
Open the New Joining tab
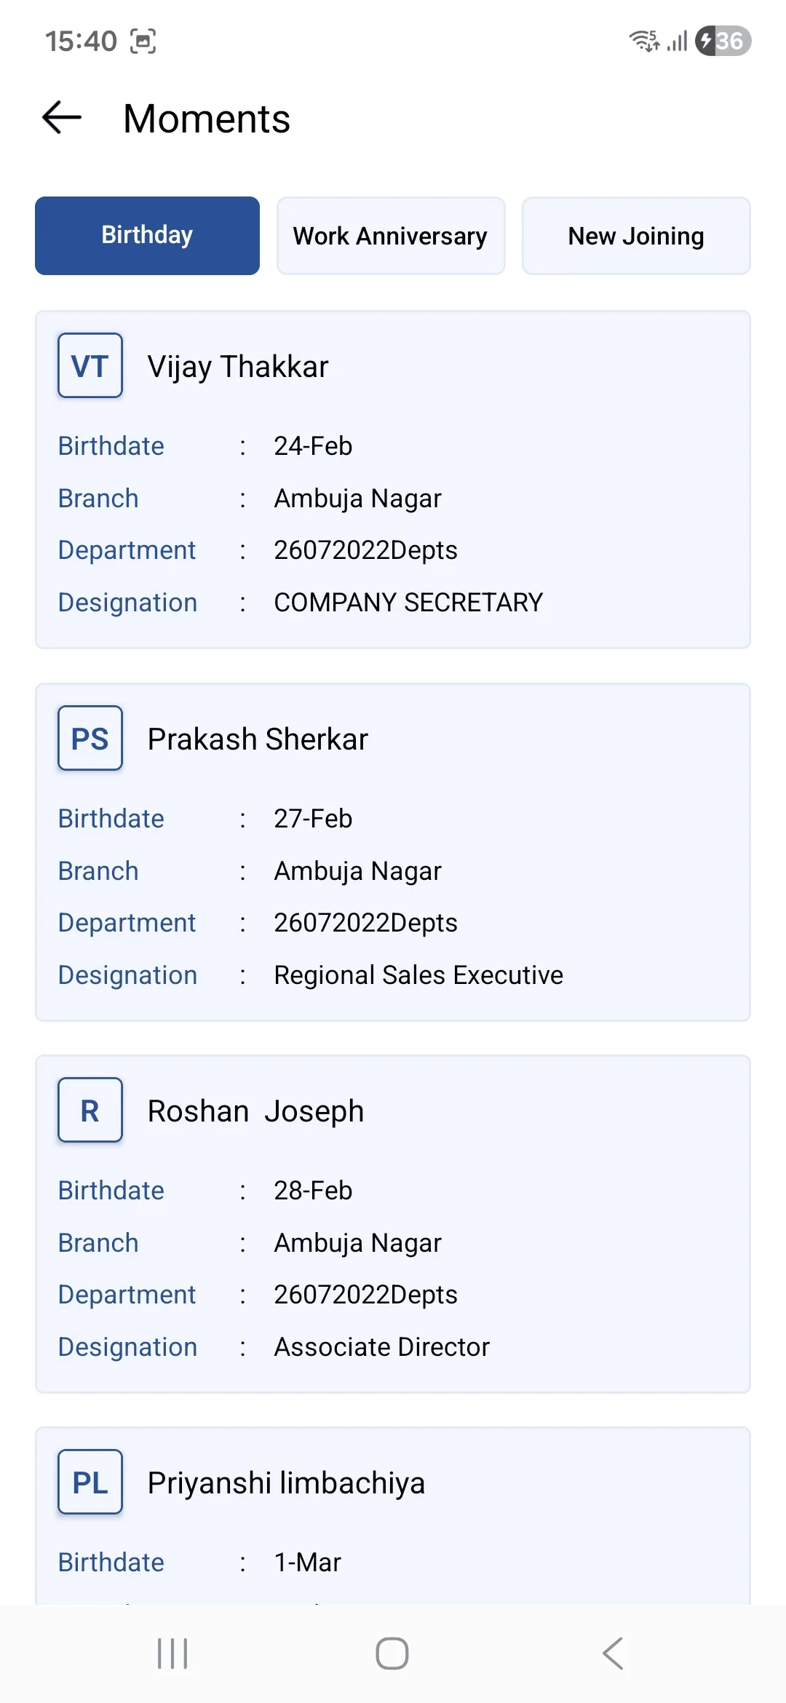click(636, 236)
